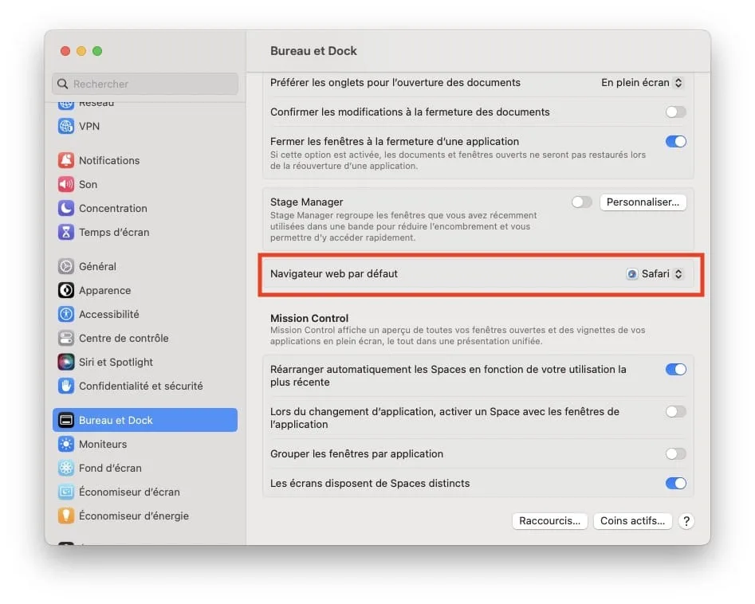The height and width of the screenshot is (604, 755).
Task: Click the Personnaliser… Stage Manager button
Action: [643, 202]
